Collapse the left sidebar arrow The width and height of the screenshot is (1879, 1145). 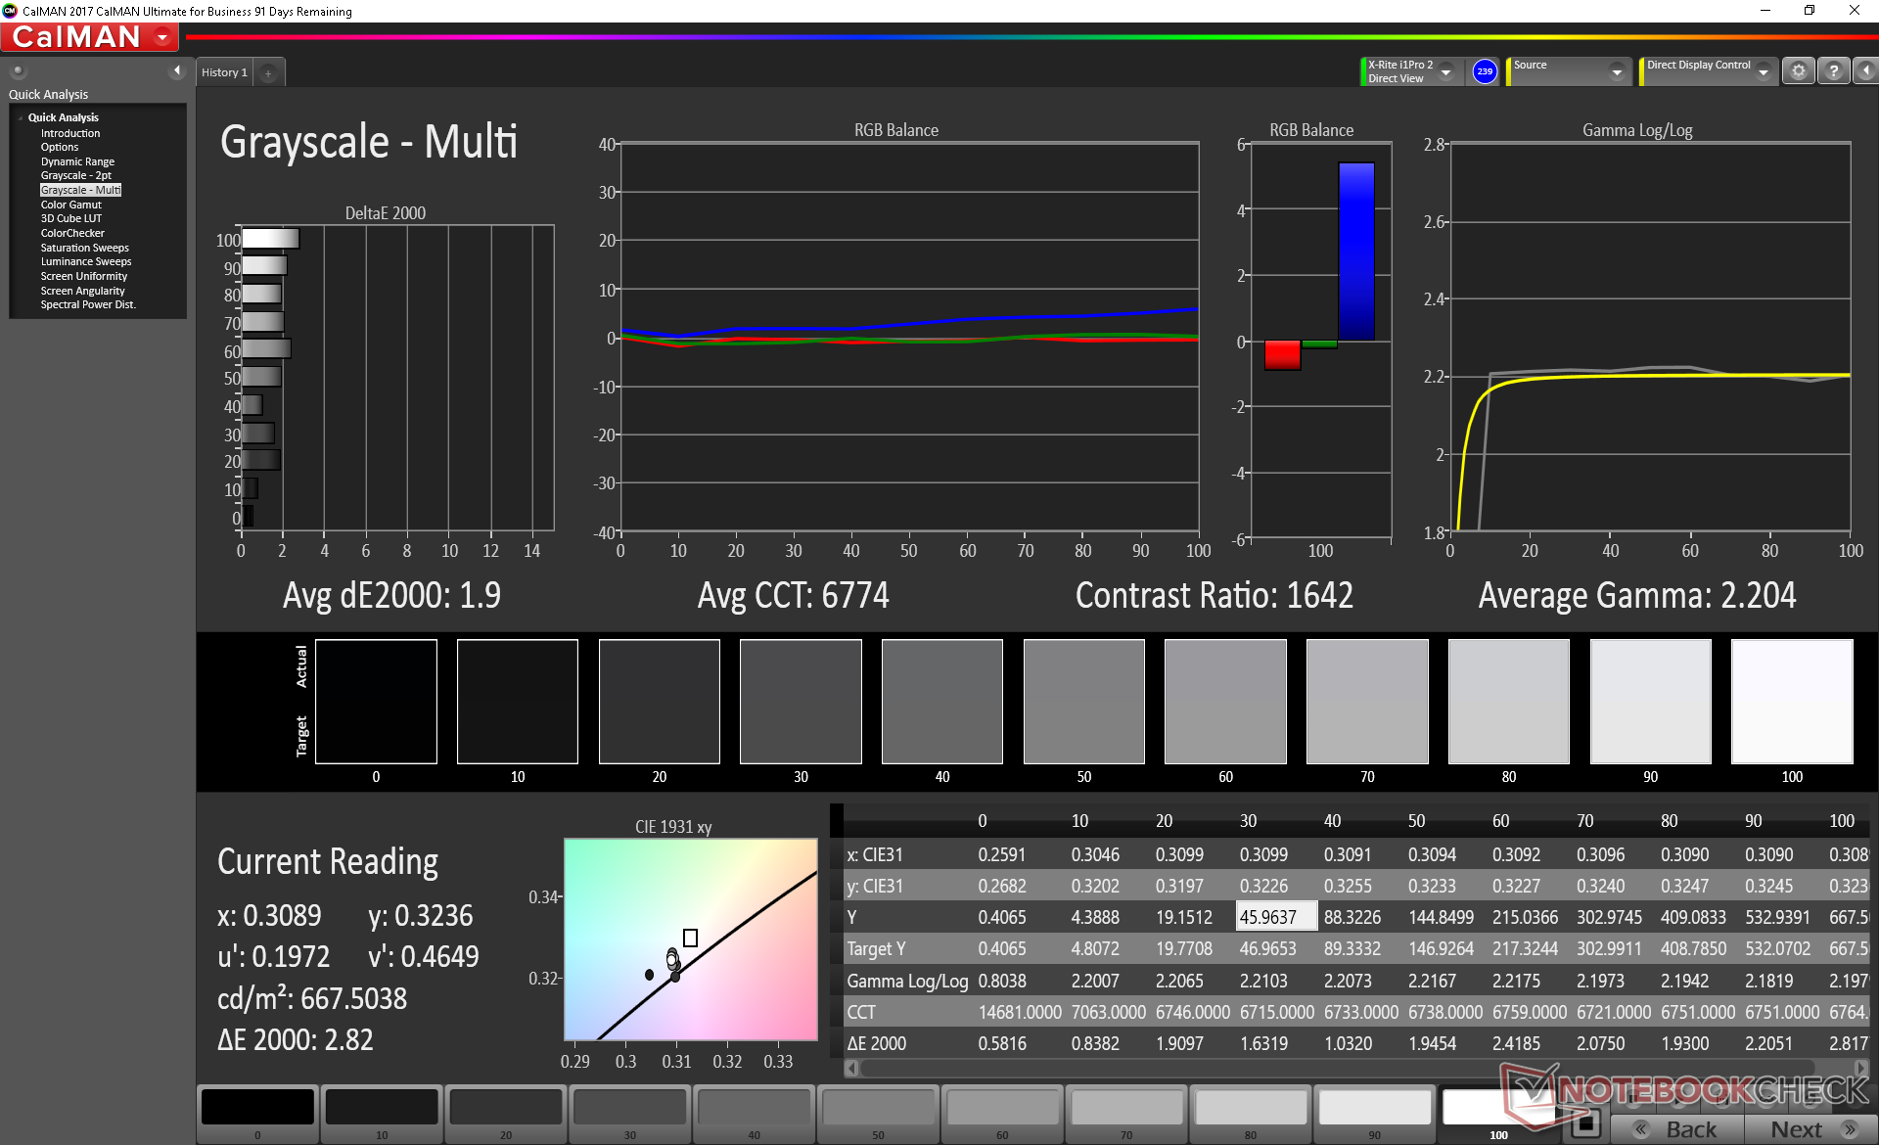coord(177,70)
